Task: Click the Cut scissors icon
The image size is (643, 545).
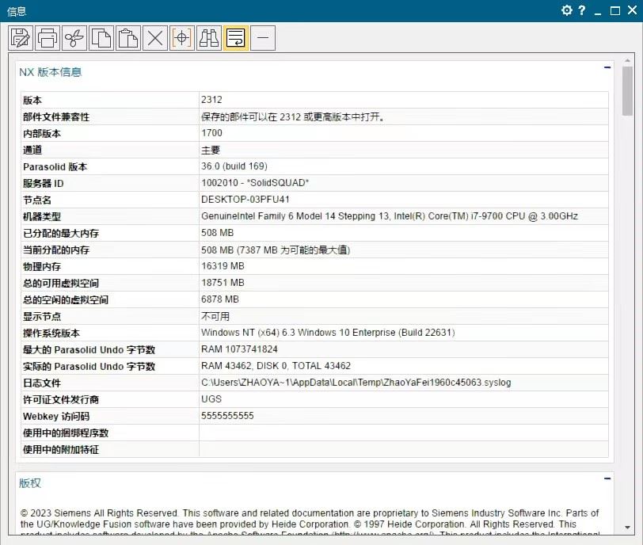Action: (74, 39)
